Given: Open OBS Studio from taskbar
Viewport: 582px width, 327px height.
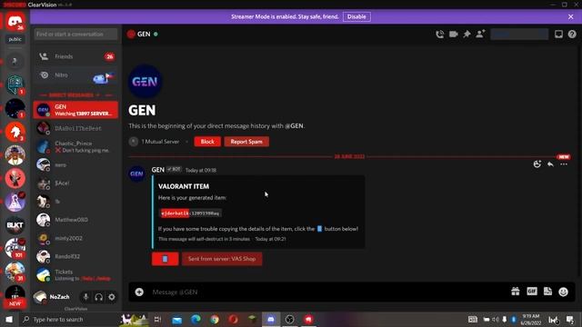Looking at the screenshot, I should point(289,319).
